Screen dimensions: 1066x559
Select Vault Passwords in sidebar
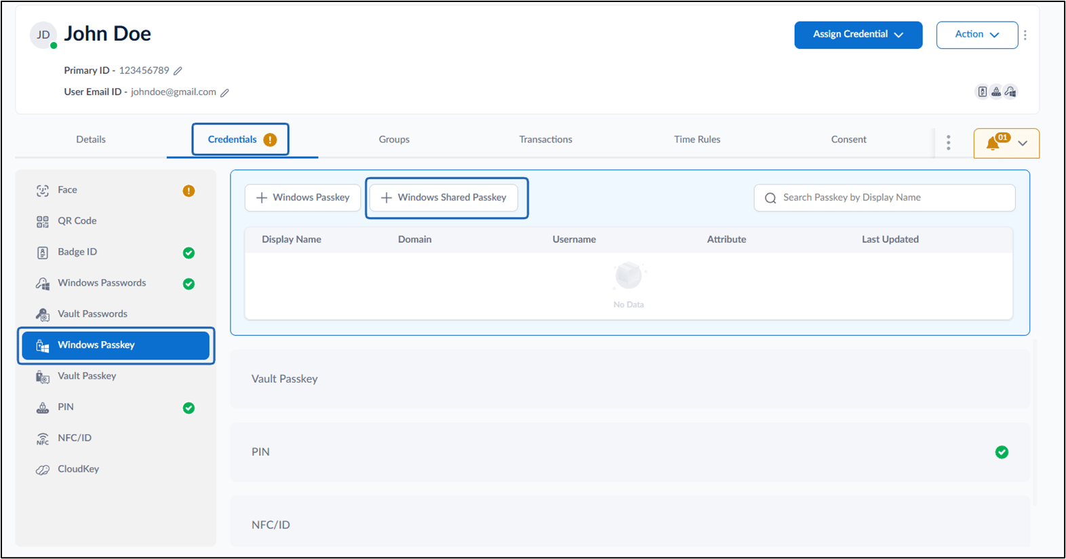point(115,314)
